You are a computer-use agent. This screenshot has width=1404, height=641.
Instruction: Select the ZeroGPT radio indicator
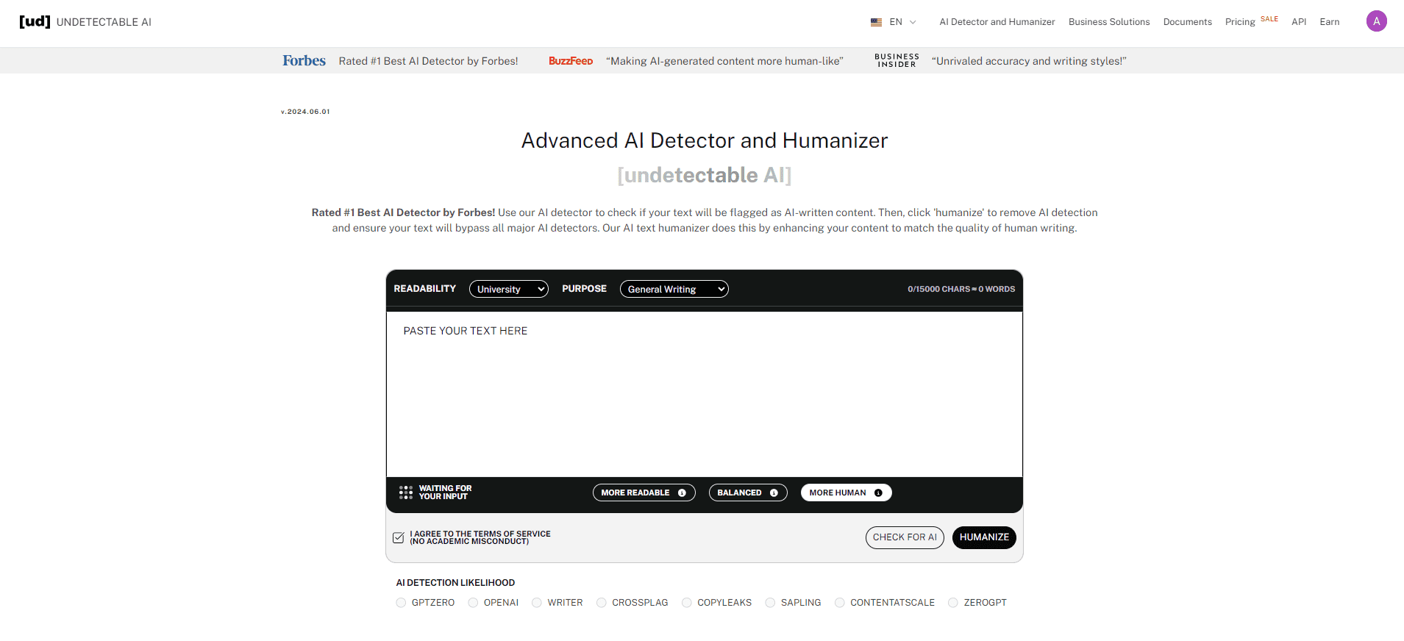pyautogui.click(x=953, y=603)
